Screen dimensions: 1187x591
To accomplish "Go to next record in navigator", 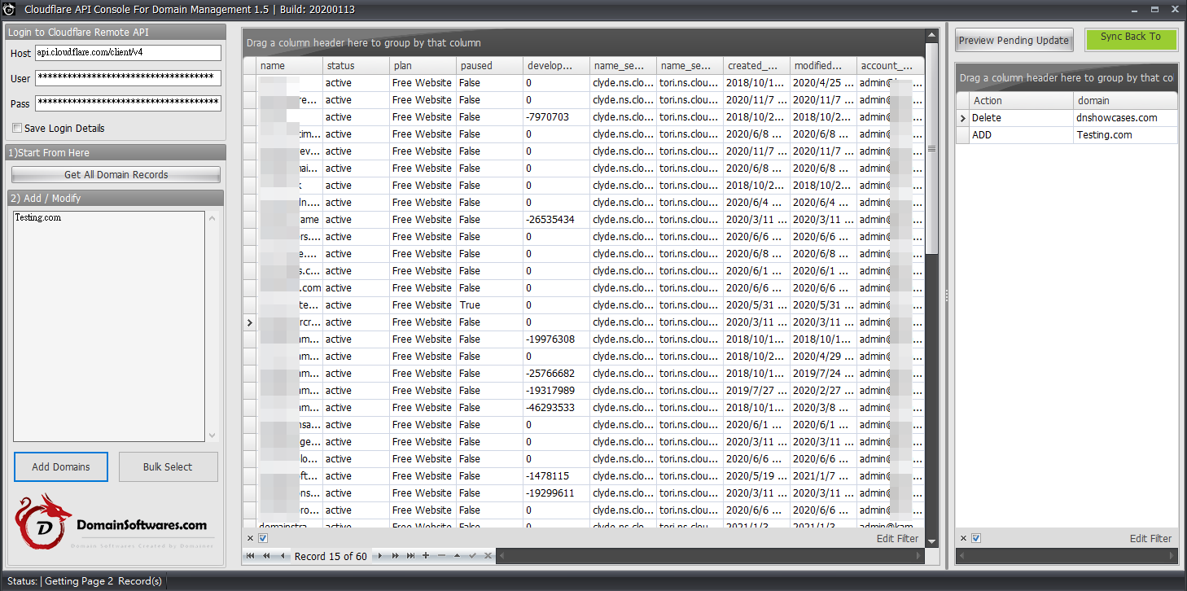I will (x=380, y=556).
